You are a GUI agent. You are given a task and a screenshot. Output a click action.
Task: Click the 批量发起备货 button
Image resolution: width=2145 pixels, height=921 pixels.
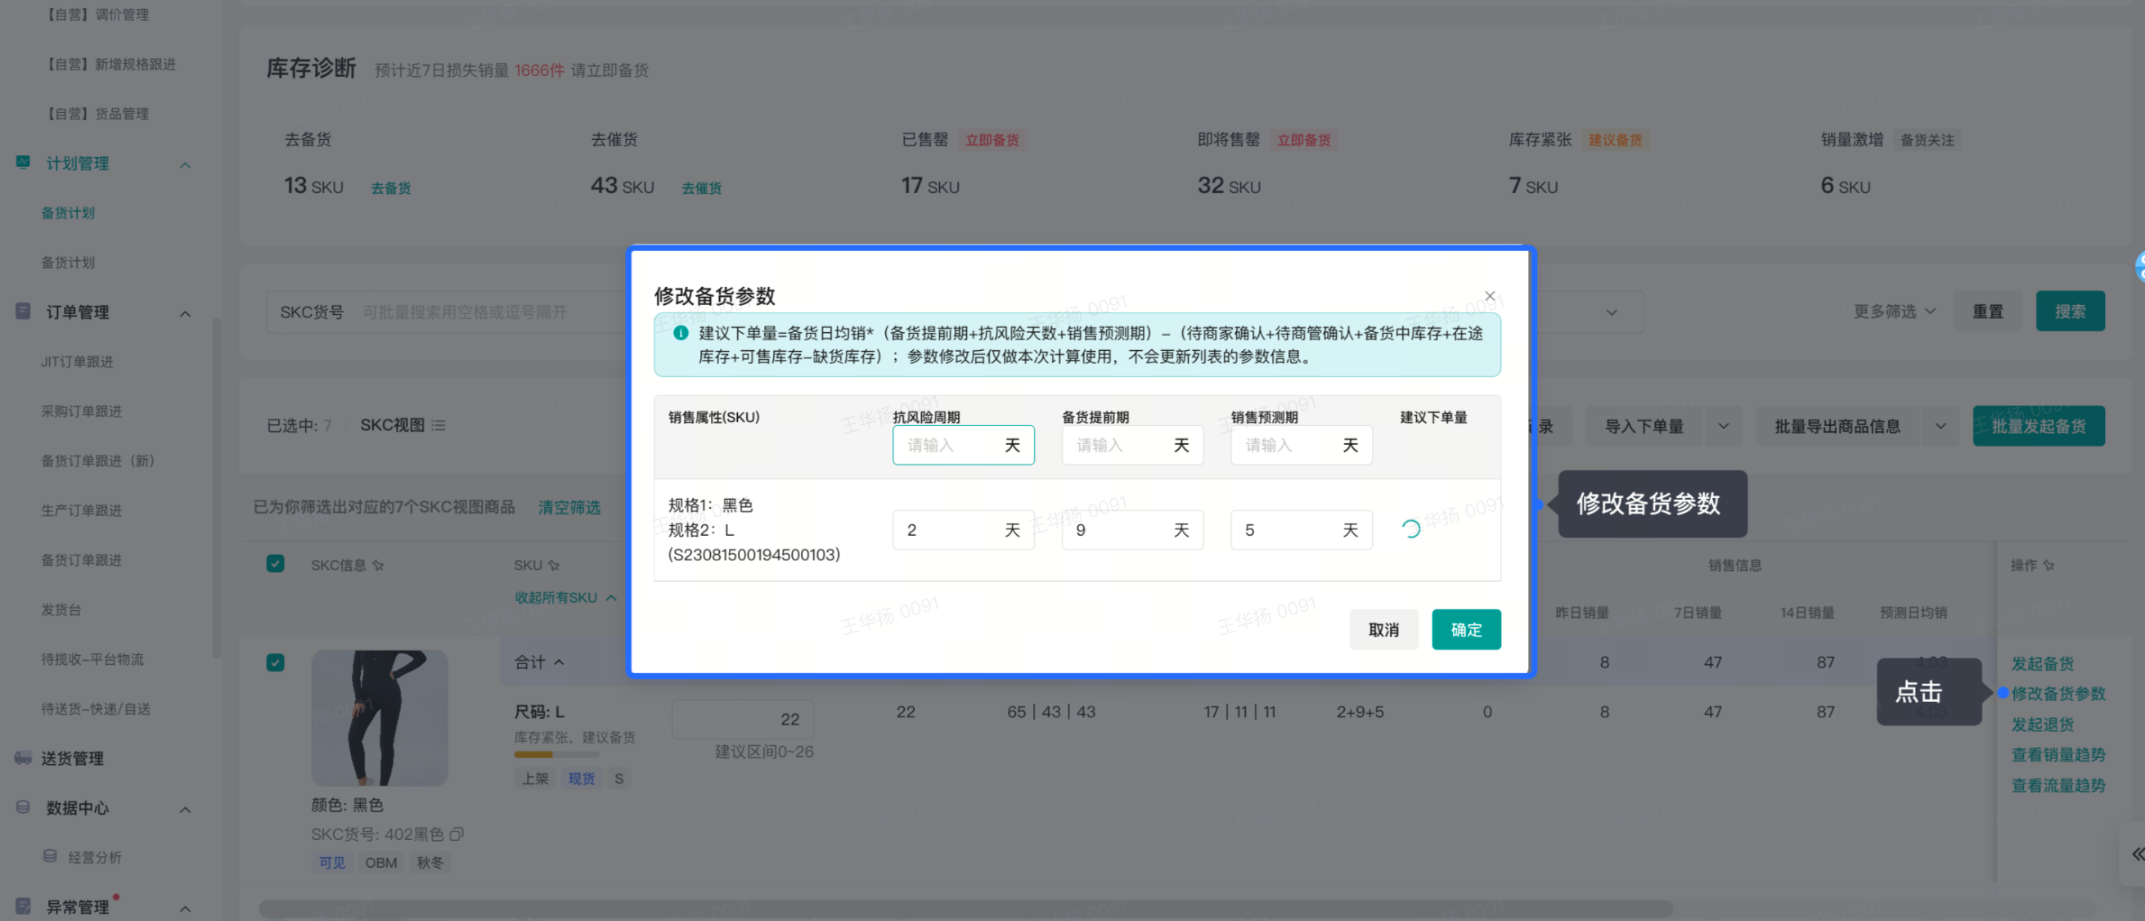(2038, 425)
